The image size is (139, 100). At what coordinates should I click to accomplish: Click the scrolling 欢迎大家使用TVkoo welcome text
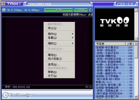(78, 15)
